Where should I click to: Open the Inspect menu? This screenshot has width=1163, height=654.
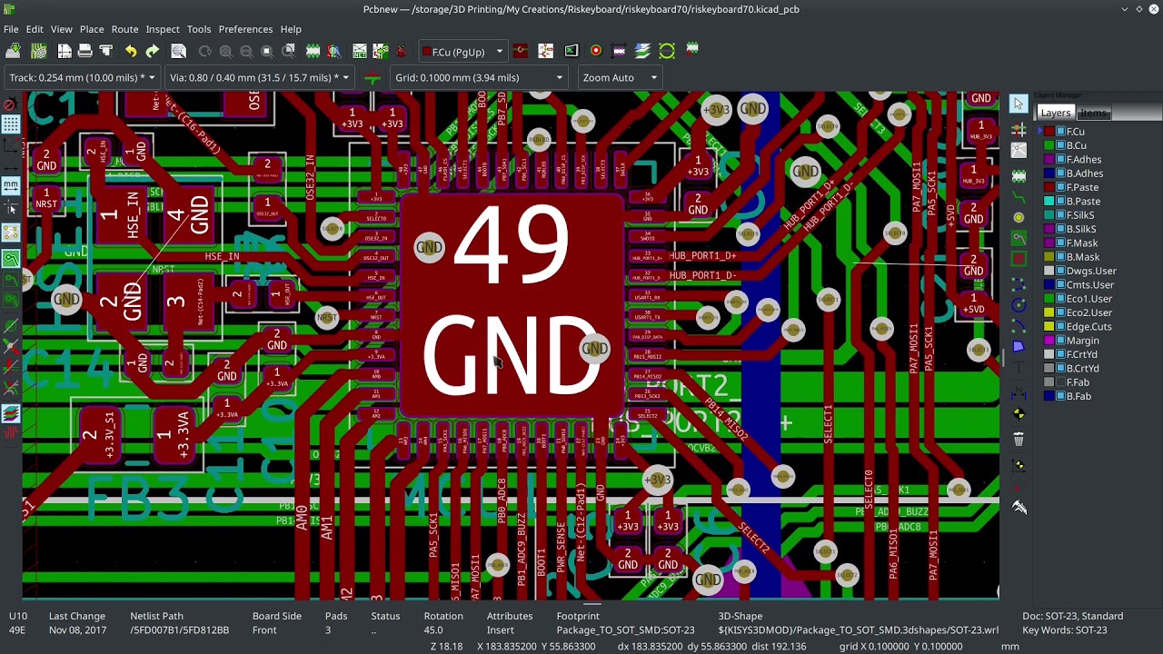click(x=163, y=29)
